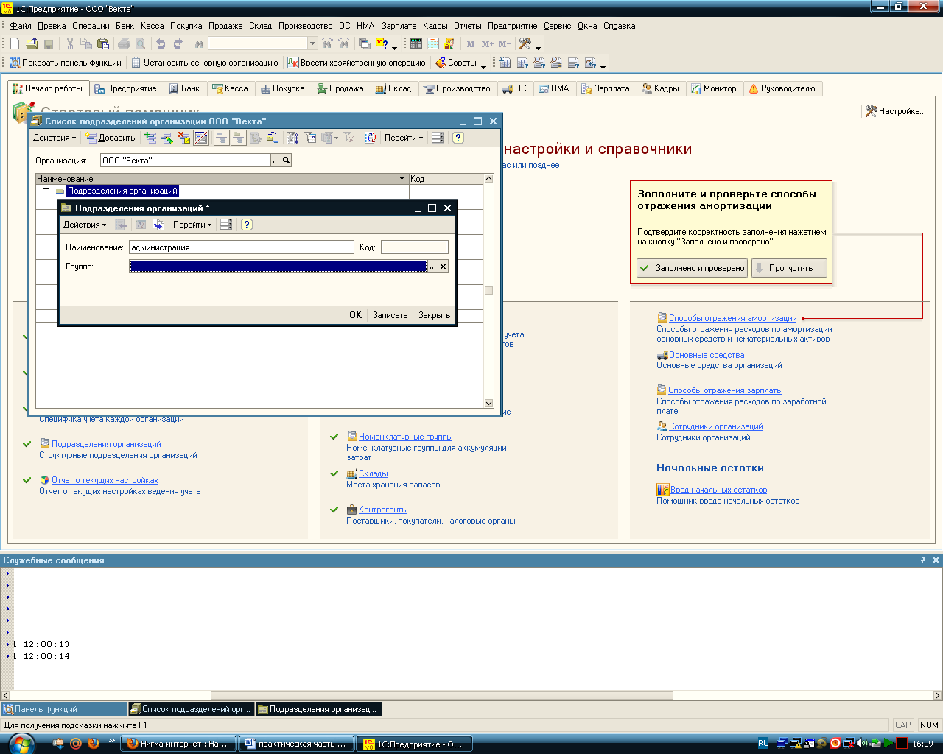
Task: Open Способы отражения амортизации link
Action: 732,318
